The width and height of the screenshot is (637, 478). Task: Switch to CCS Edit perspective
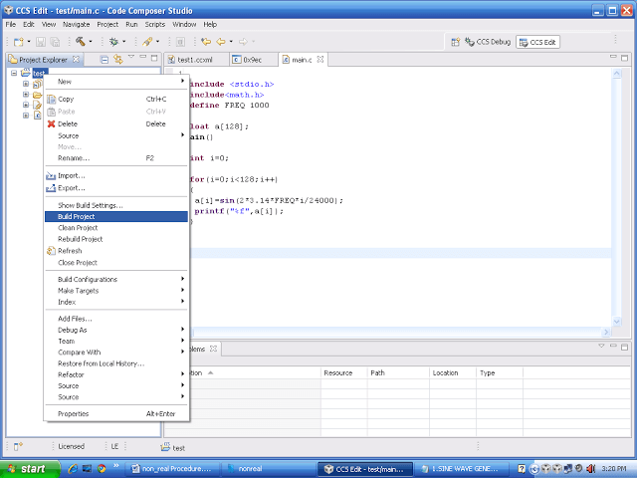coord(537,42)
